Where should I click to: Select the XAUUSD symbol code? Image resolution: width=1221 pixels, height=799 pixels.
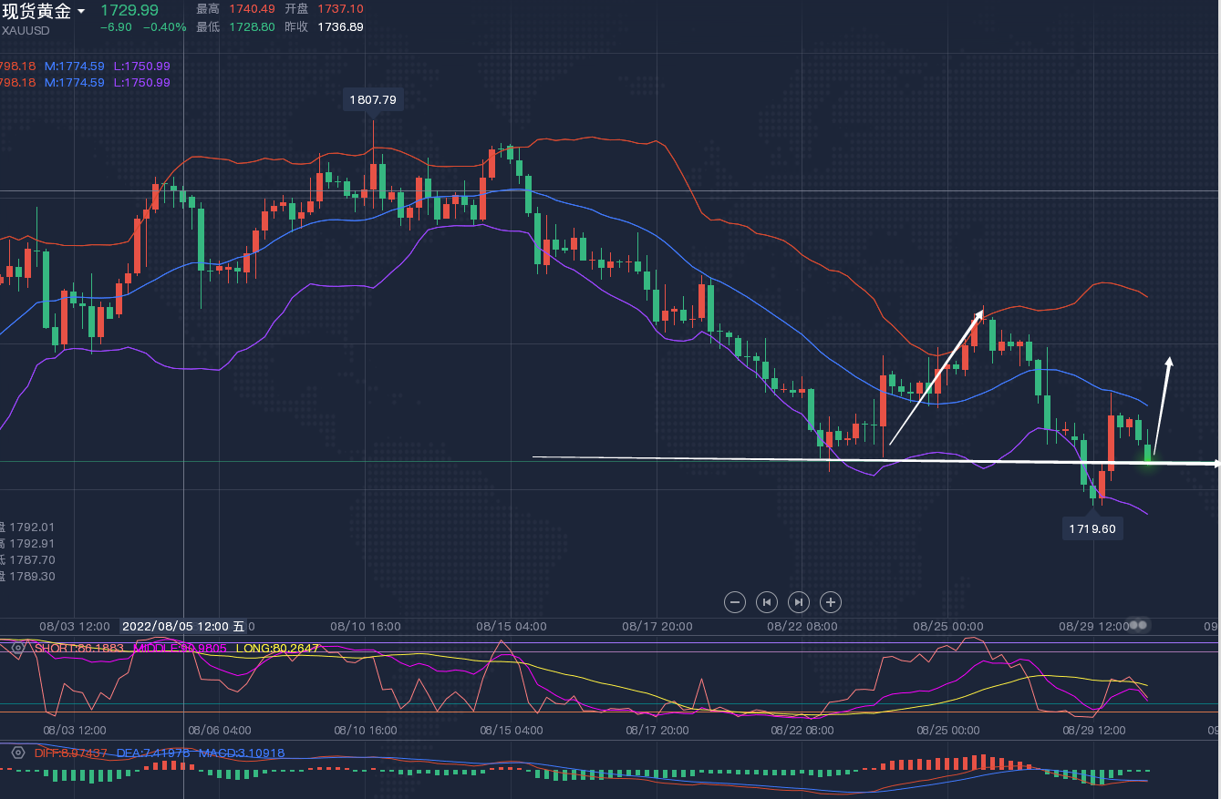pyautogui.click(x=26, y=30)
